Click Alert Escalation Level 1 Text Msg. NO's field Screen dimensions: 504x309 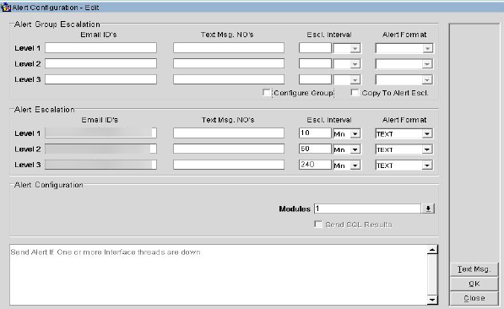pyautogui.click(x=229, y=133)
